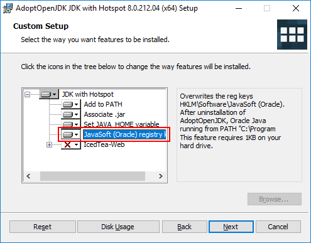Click the installer icon in the title bar
Viewport: 311px width, 243px height.
pyautogui.click(x=8, y=8)
